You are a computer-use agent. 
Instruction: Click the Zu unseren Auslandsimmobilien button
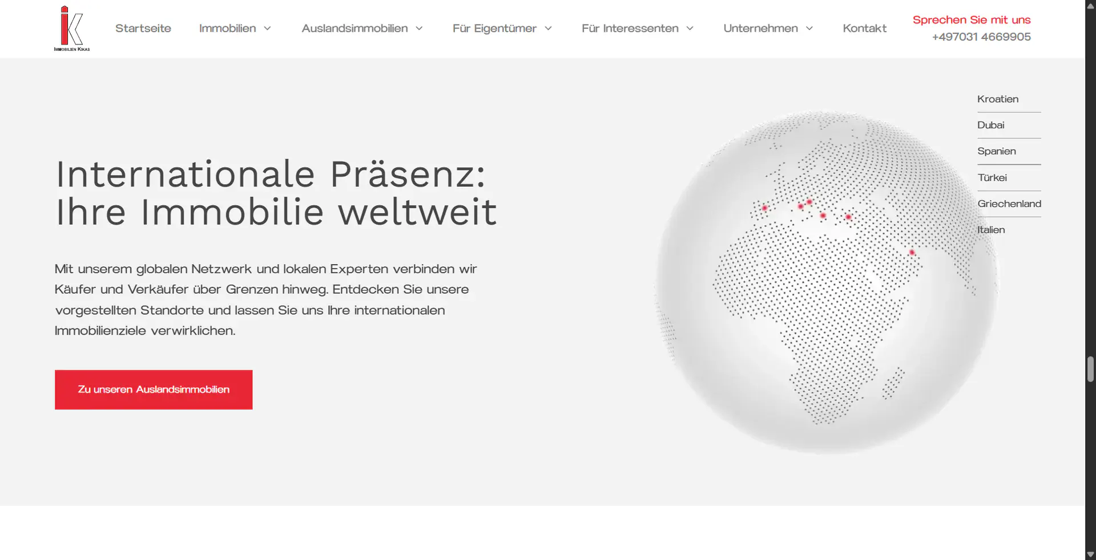153,389
